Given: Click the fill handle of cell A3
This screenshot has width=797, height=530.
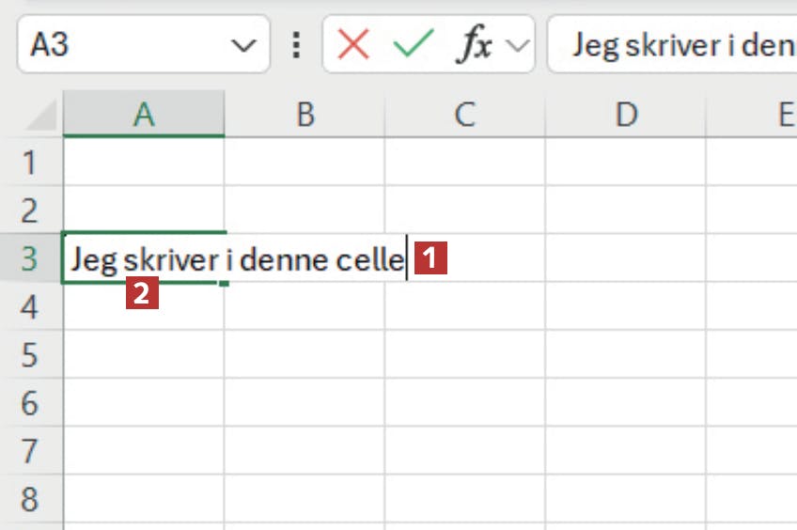Looking at the screenshot, I should (x=226, y=283).
